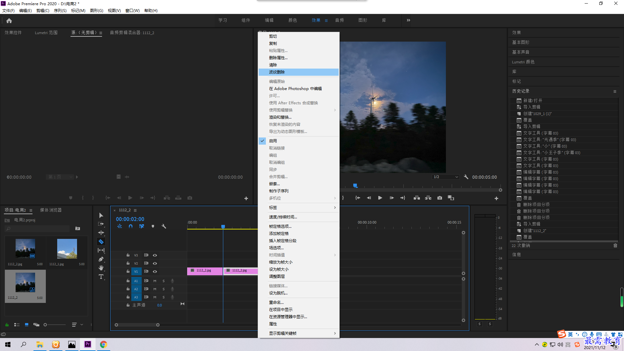Choose 嵌套 in context menu
624x351 pixels.
coord(298,184)
